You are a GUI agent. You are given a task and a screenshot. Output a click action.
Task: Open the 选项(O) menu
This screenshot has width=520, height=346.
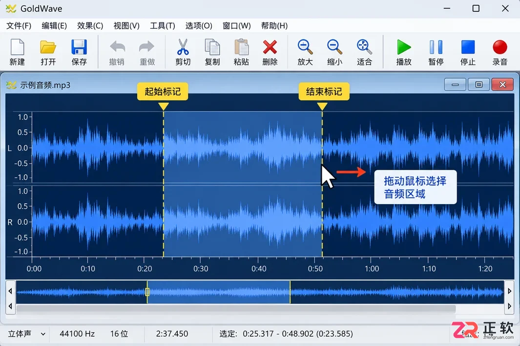tap(199, 26)
